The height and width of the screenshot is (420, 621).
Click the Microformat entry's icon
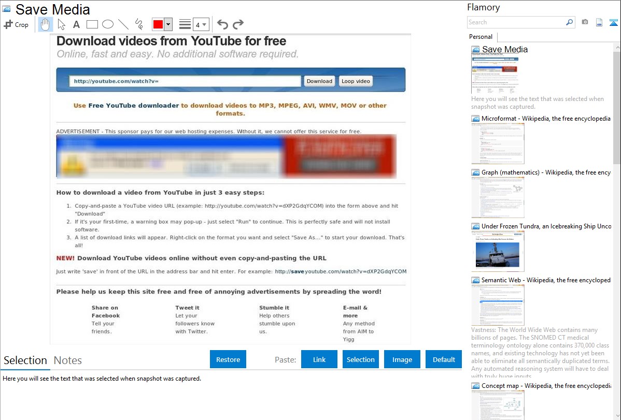pos(476,119)
